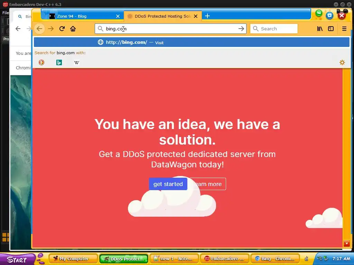Maximize Firefox with blue button
The width and height of the screenshot is (354, 265).
(329, 15)
